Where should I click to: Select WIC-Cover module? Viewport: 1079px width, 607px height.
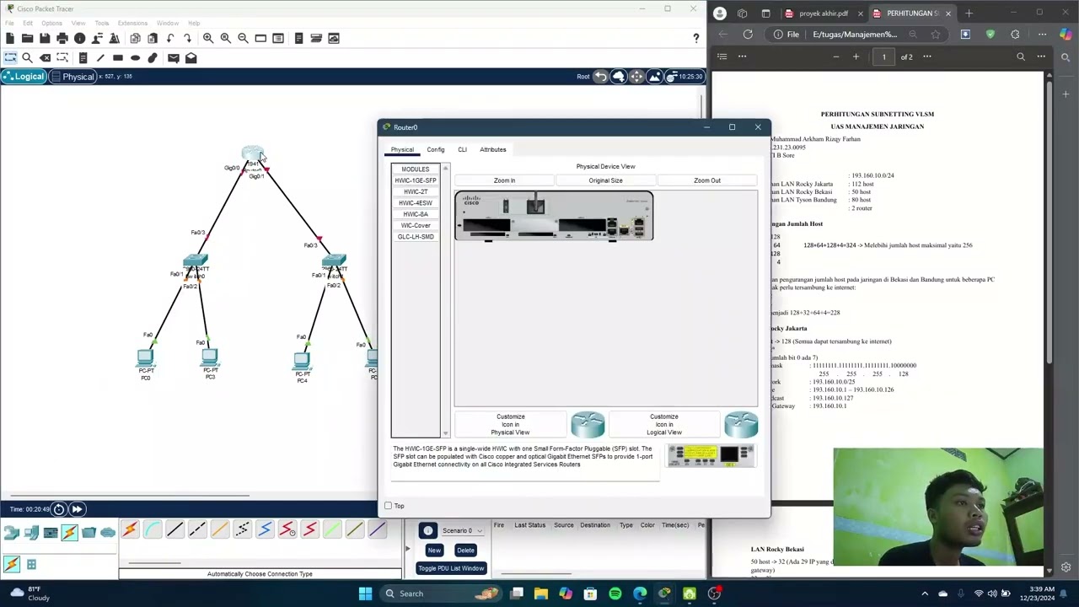[416, 225]
